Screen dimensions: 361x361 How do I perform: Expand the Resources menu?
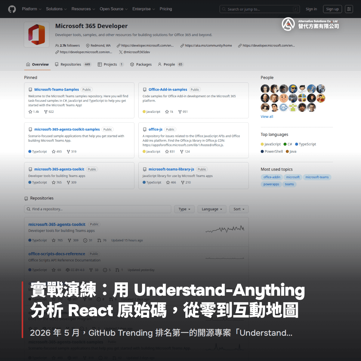pos(83,9)
